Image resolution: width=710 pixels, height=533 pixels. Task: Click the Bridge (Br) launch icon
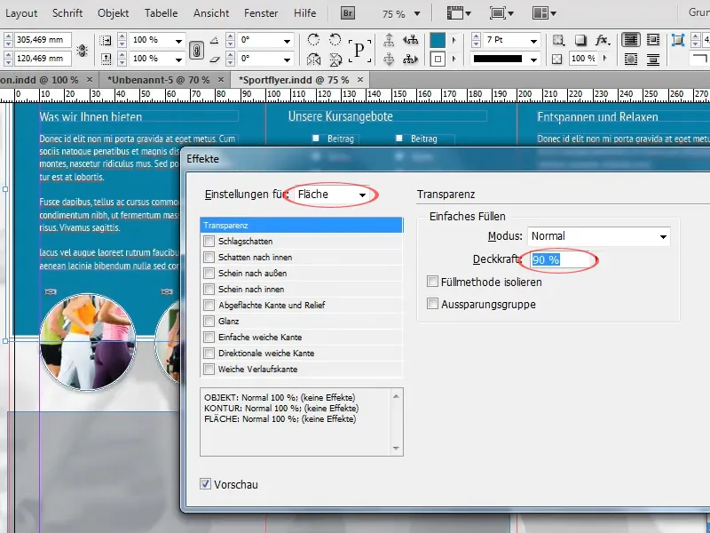click(347, 13)
